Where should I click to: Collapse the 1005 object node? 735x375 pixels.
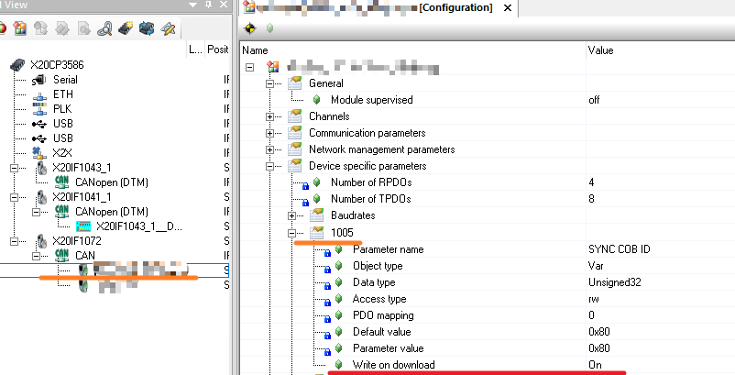coord(292,233)
